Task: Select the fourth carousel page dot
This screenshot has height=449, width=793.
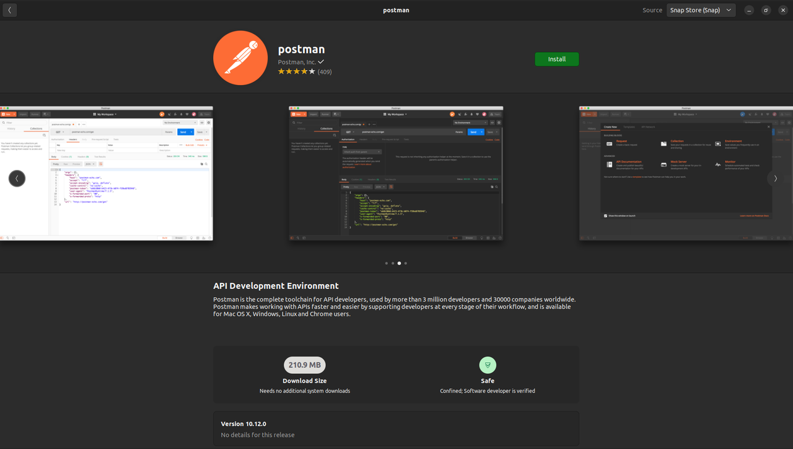Action: click(406, 263)
